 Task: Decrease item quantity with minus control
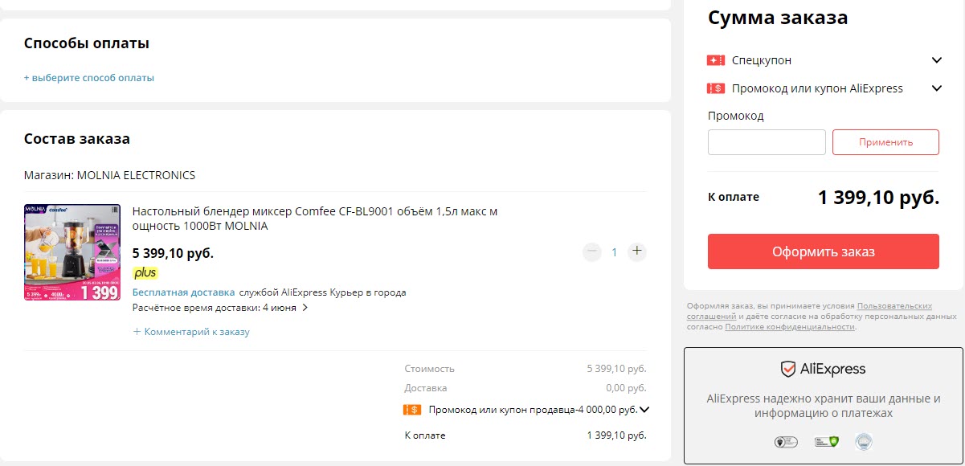(591, 251)
